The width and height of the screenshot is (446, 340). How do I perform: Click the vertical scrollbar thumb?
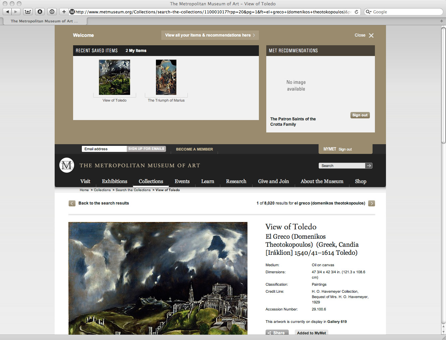(443, 86)
